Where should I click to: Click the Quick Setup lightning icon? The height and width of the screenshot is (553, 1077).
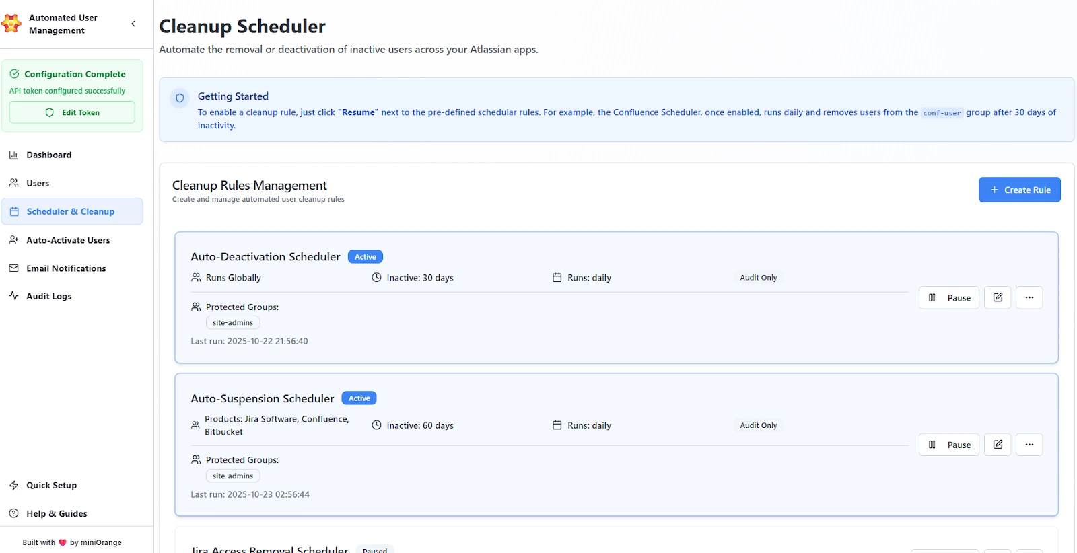coord(13,485)
